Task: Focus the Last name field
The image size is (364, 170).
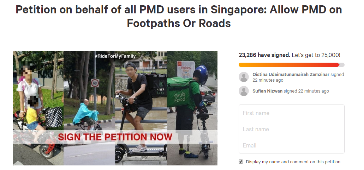Action: 292,129
